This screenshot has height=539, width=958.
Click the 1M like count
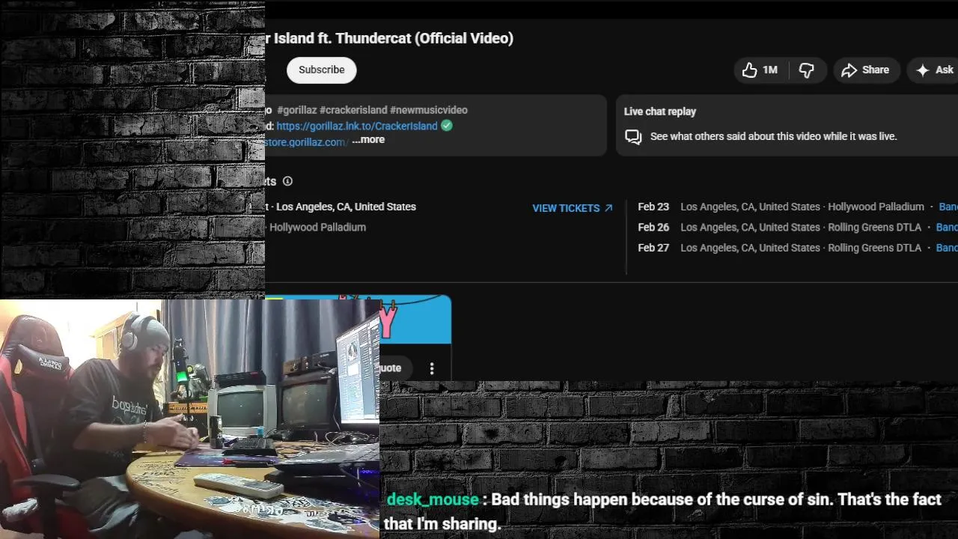pyautogui.click(x=770, y=70)
